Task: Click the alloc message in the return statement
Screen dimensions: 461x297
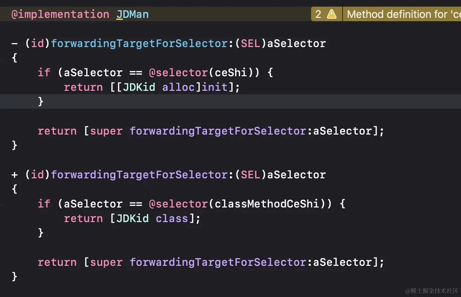Action: (x=178, y=87)
